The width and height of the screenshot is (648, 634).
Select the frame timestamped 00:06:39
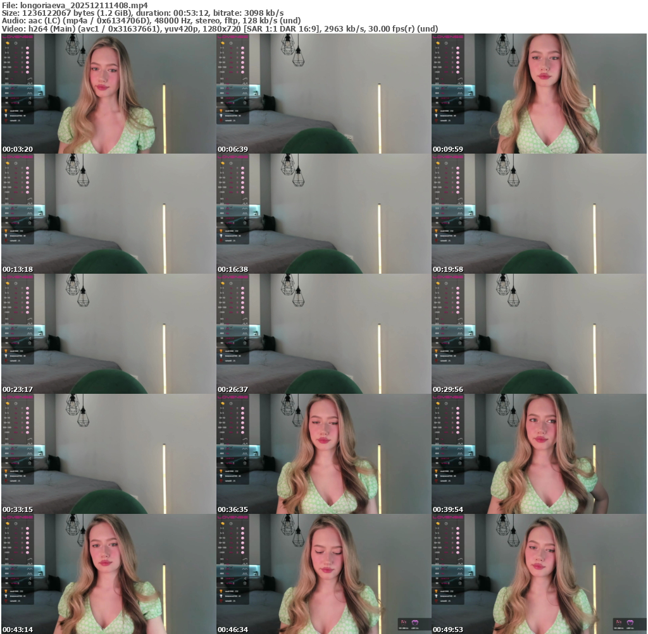[x=323, y=94]
